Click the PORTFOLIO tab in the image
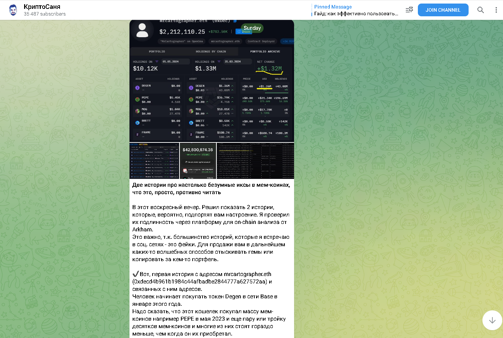The height and width of the screenshot is (338, 503). 157,51
